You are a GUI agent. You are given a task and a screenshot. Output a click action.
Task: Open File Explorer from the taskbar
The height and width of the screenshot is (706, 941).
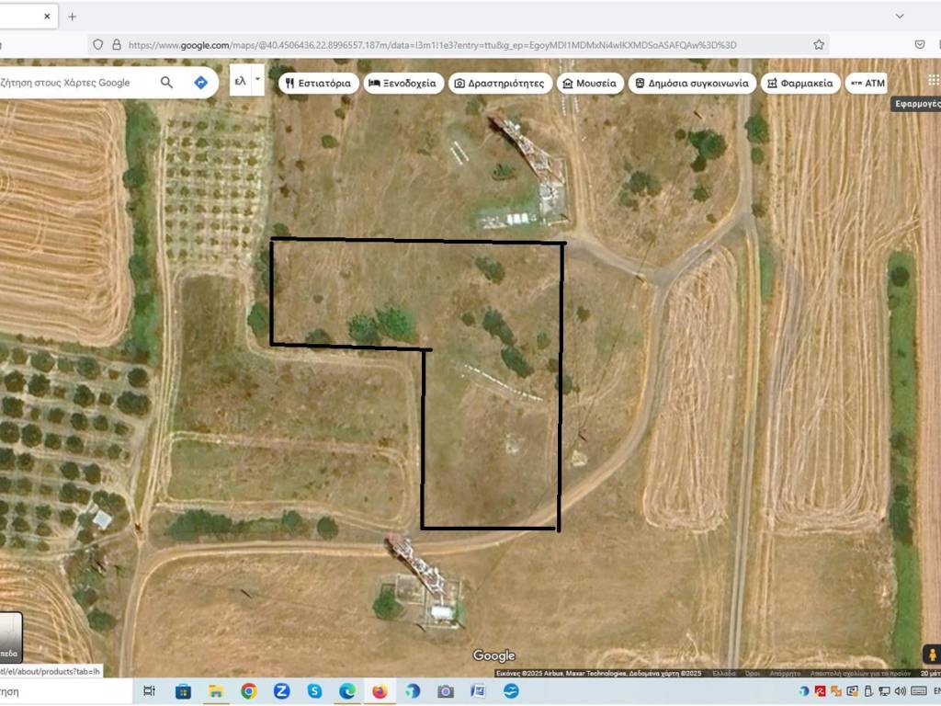pyautogui.click(x=216, y=691)
